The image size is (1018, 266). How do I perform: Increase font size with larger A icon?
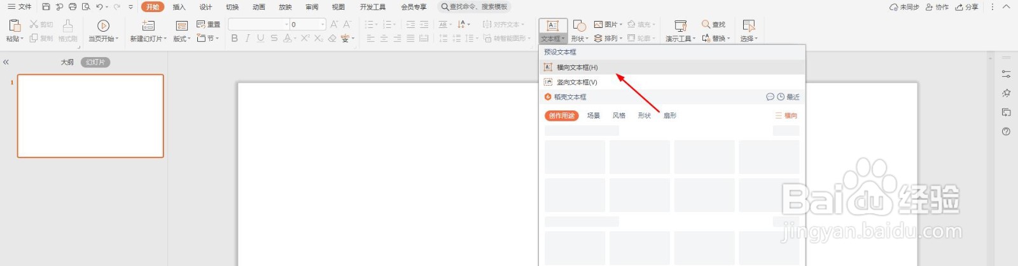pyautogui.click(x=334, y=24)
